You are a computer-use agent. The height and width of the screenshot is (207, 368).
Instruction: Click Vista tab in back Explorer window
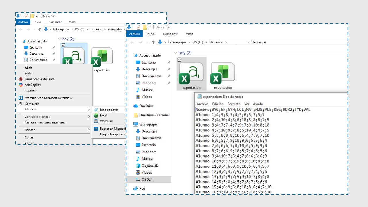72,22
